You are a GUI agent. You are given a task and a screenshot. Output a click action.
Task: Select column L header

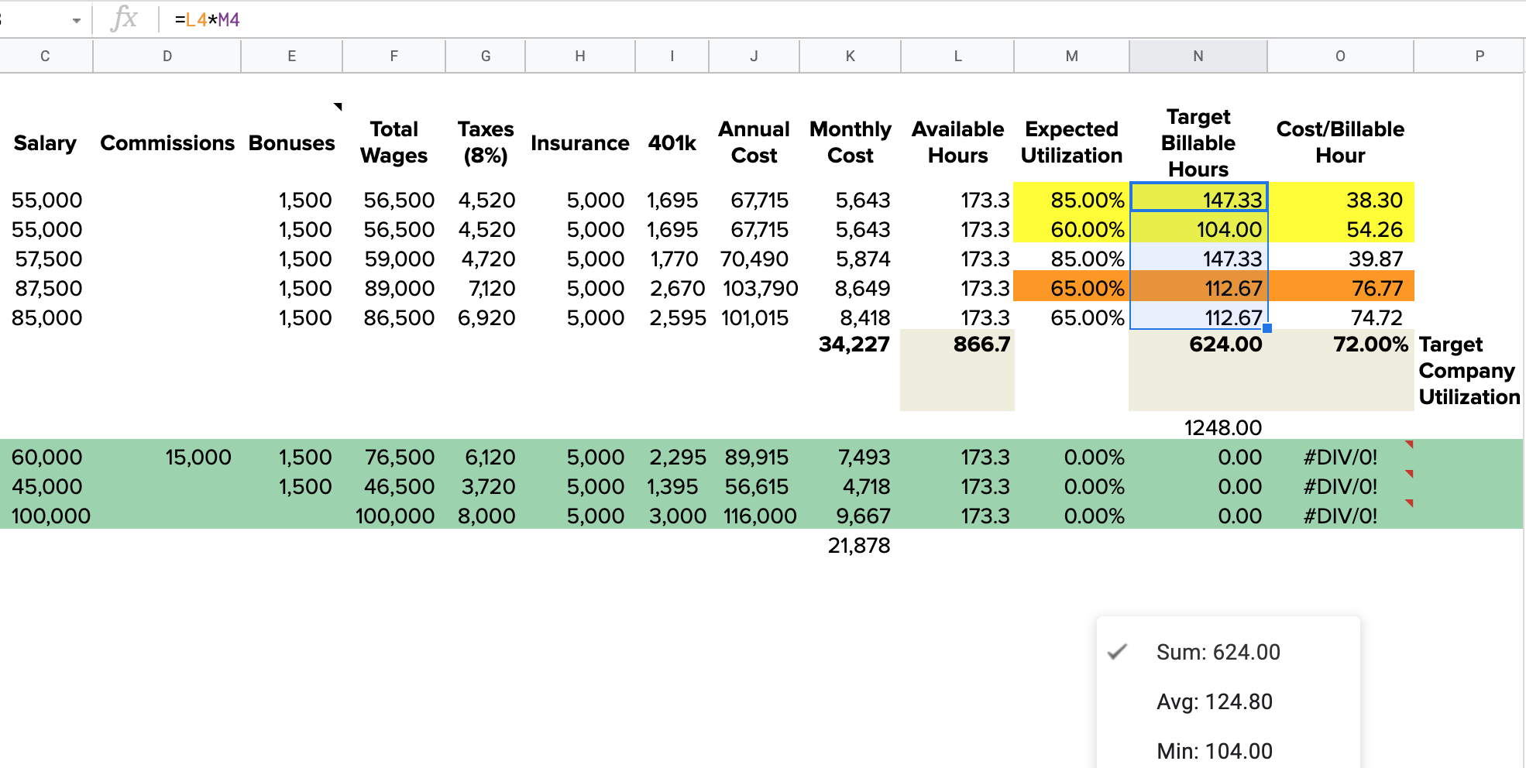tap(958, 56)
